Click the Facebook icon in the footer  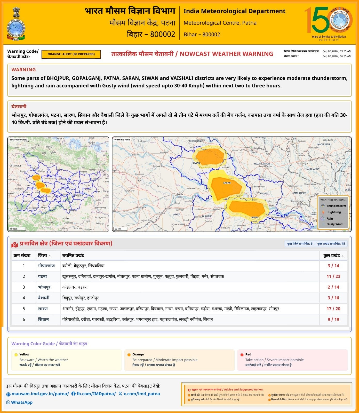(73, 394)
